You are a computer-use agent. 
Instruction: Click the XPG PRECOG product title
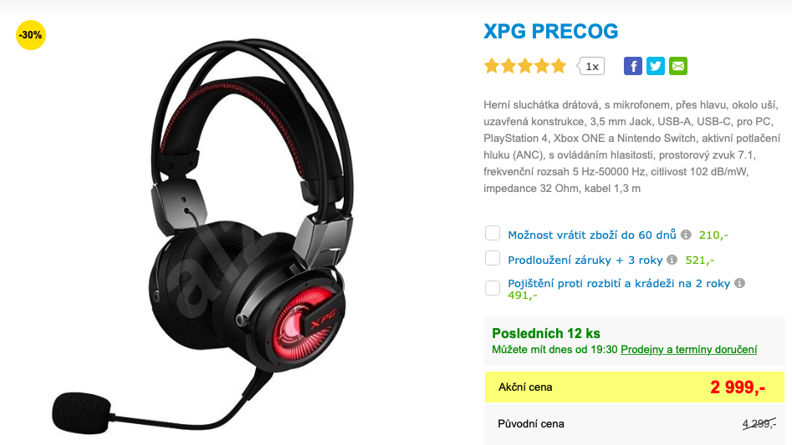[550, 31]
